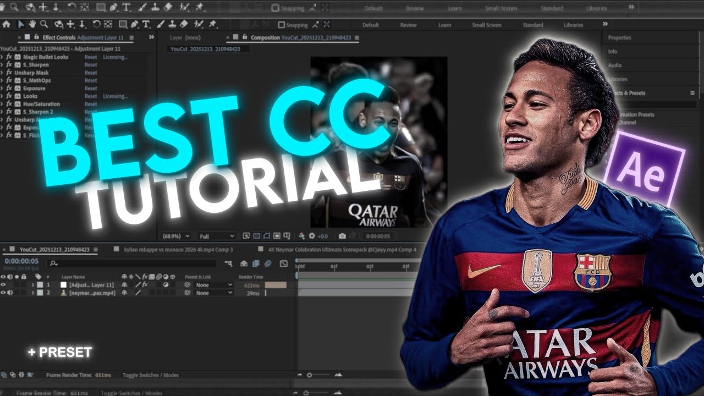The image size is (704, 396).
Task: Toggle the Effect Controls panel lock
Action: (x=37, y=37)
